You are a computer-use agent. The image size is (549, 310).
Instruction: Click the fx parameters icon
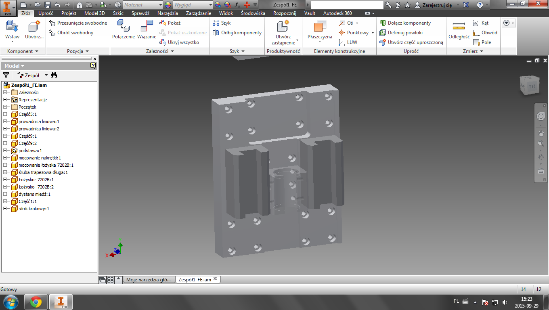[237, 5]
